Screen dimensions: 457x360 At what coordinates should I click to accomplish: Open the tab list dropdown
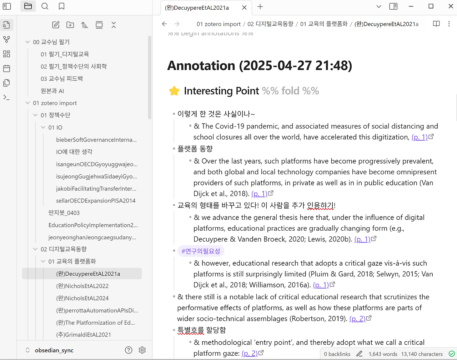[x=379, y=6]
